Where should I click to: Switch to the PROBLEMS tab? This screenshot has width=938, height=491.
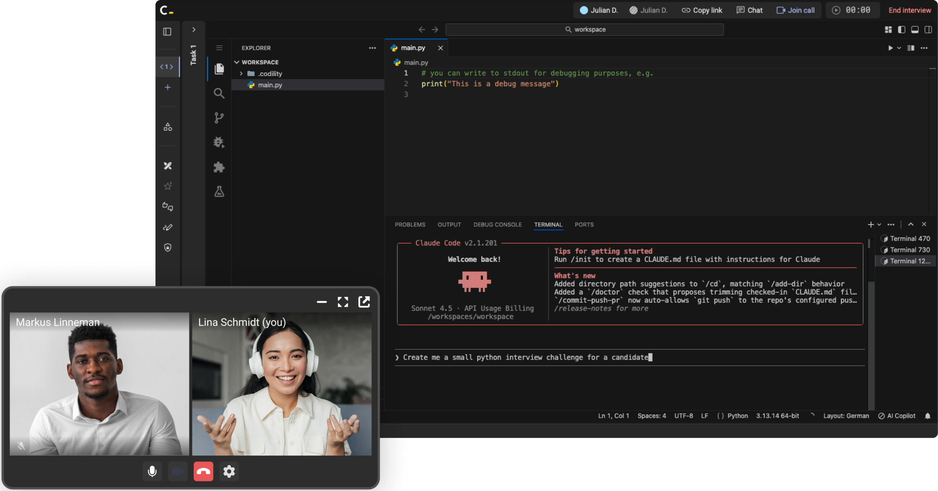410,224
